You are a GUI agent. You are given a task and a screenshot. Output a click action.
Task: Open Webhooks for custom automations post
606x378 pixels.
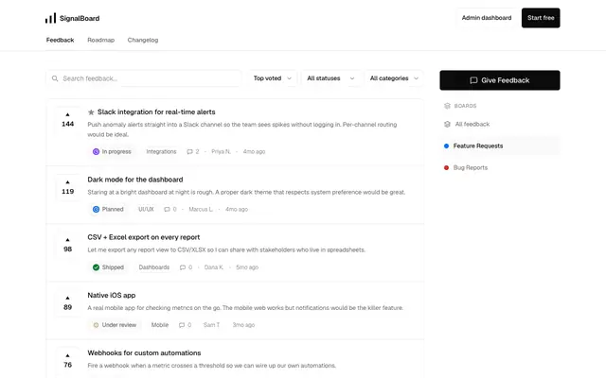pos(144,352)
